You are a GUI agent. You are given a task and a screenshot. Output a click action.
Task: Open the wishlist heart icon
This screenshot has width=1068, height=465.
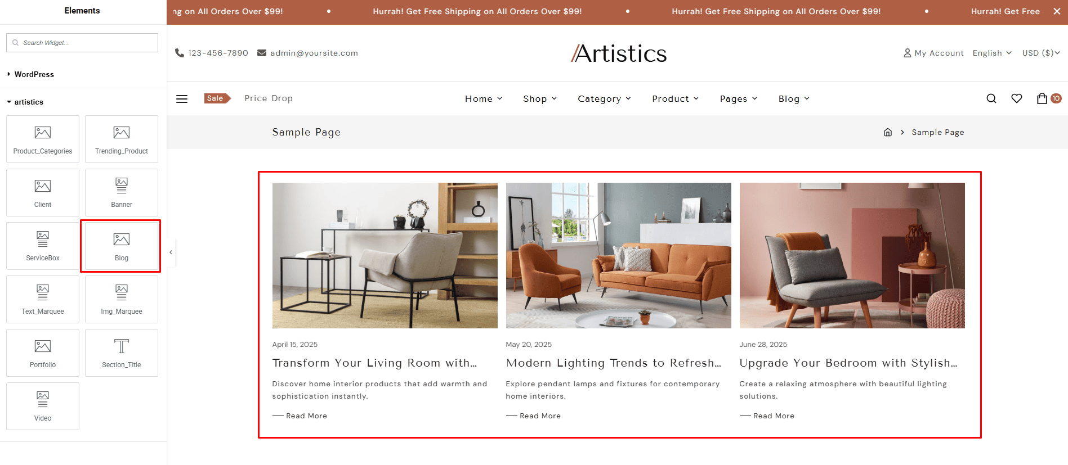click(1017, 98)
